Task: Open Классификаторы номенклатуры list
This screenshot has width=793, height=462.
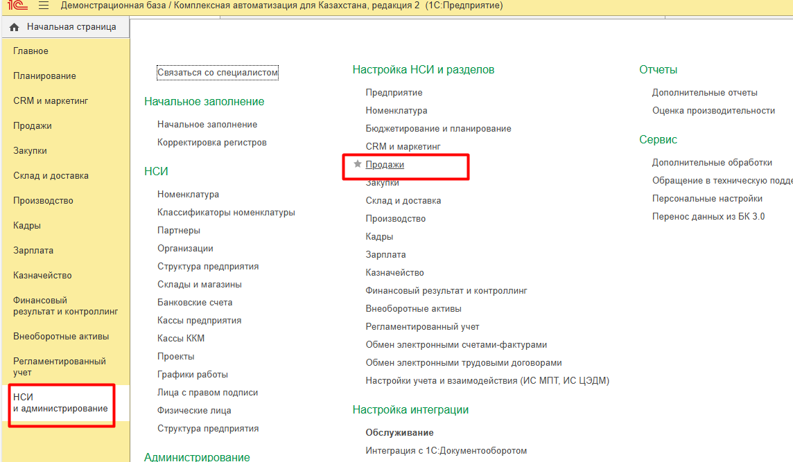Action: [x=226, y=213]
